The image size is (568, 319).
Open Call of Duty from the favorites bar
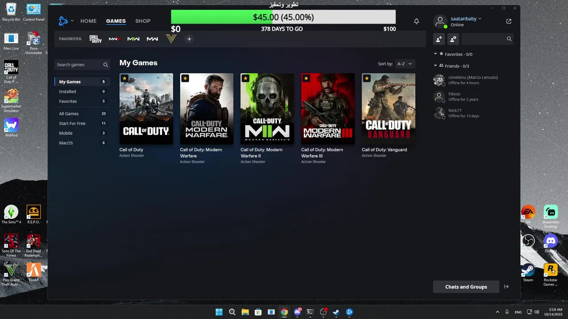point(95,39)
